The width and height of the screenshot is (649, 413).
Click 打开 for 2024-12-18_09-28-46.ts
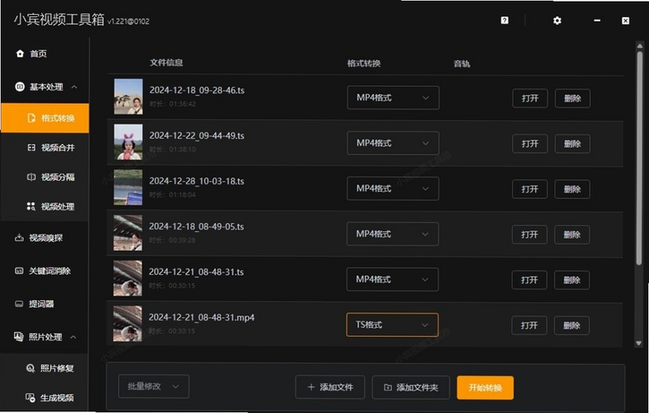point(530,98)
